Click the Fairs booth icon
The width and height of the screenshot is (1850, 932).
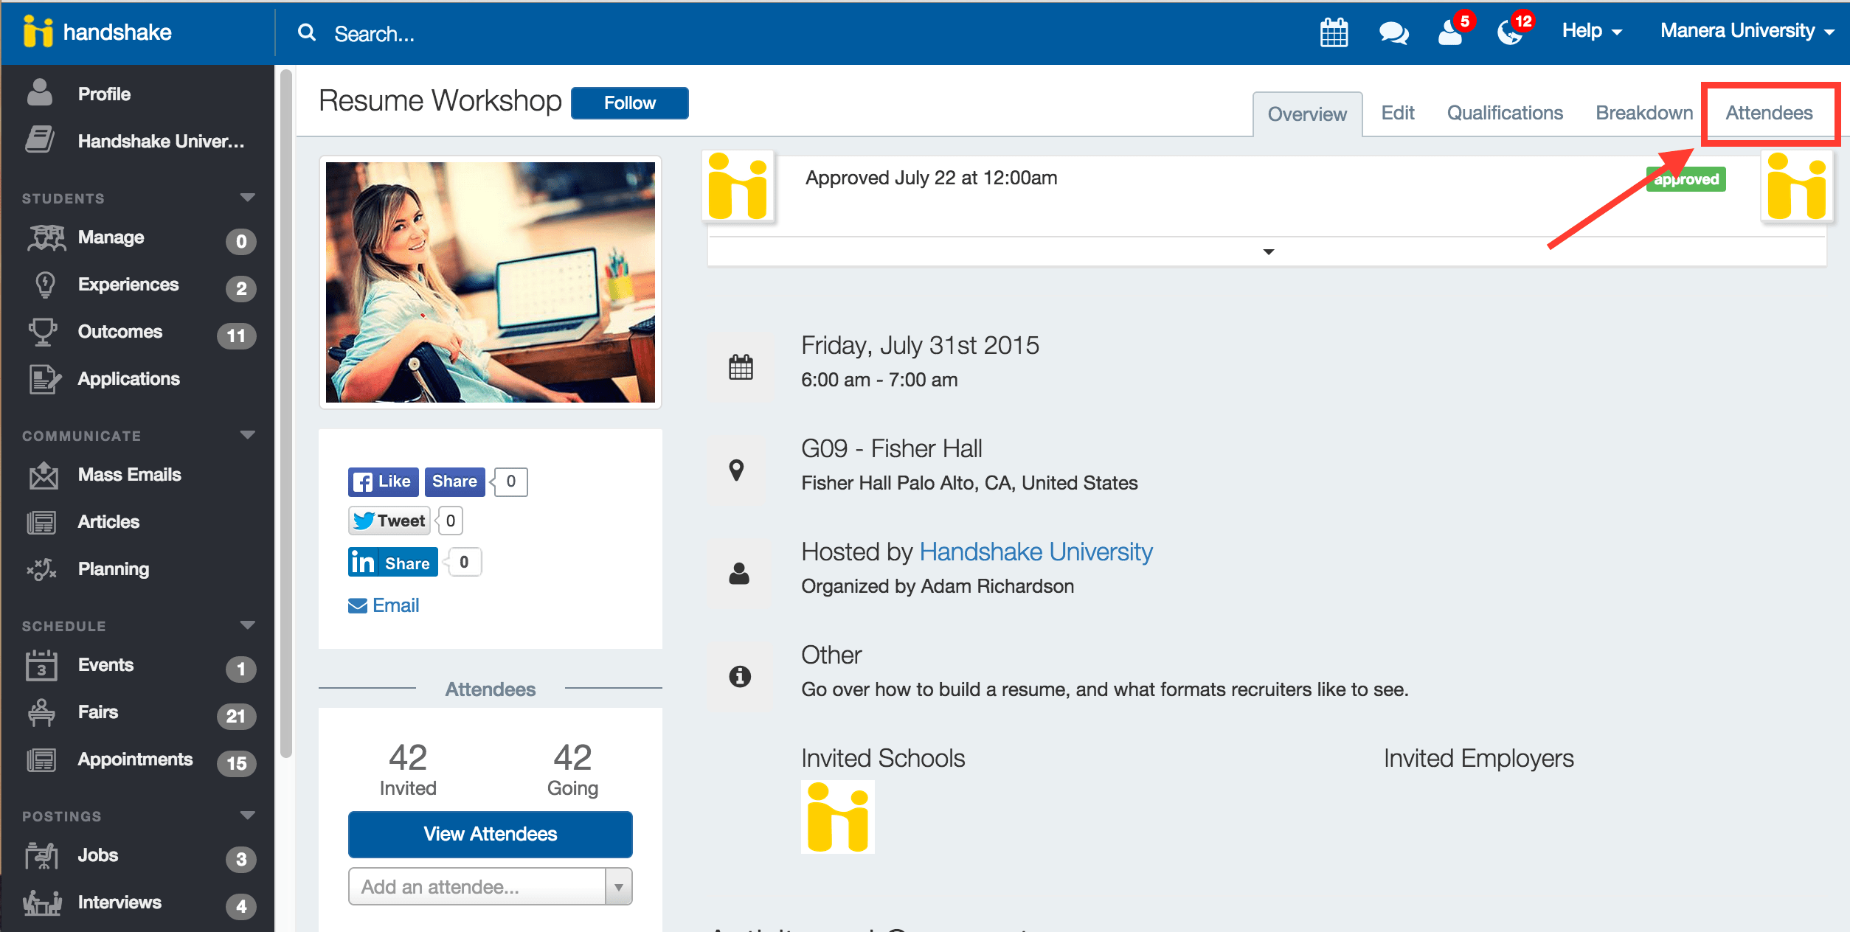click(41, 712)
